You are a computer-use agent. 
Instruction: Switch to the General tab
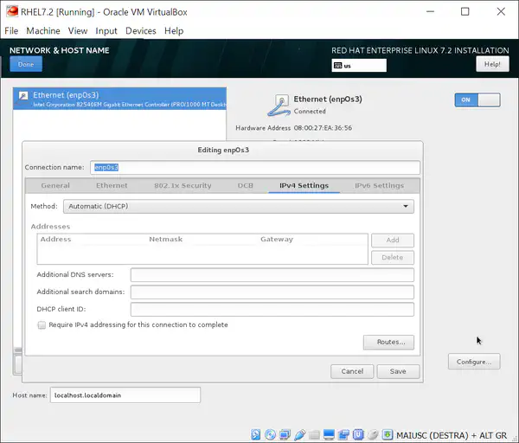(55, 185)
